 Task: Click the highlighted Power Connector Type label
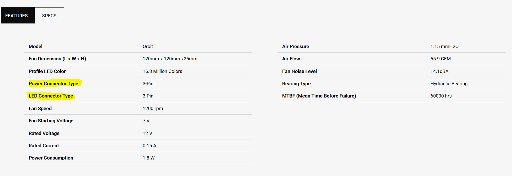pyautogui.click(x=53, y=84)
